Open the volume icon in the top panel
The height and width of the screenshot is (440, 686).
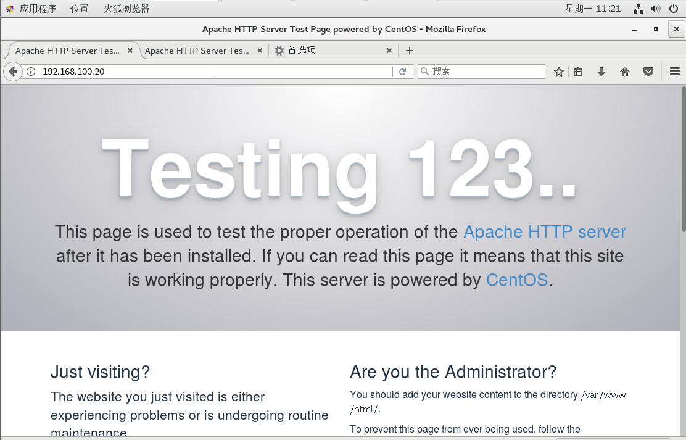(656, 9)
